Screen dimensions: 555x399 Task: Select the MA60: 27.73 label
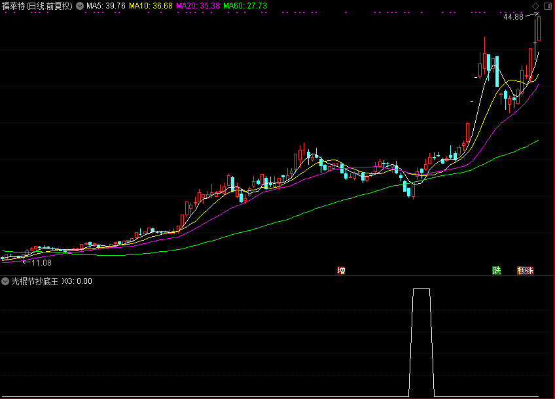pyautogui.click(x=245, y=6)
